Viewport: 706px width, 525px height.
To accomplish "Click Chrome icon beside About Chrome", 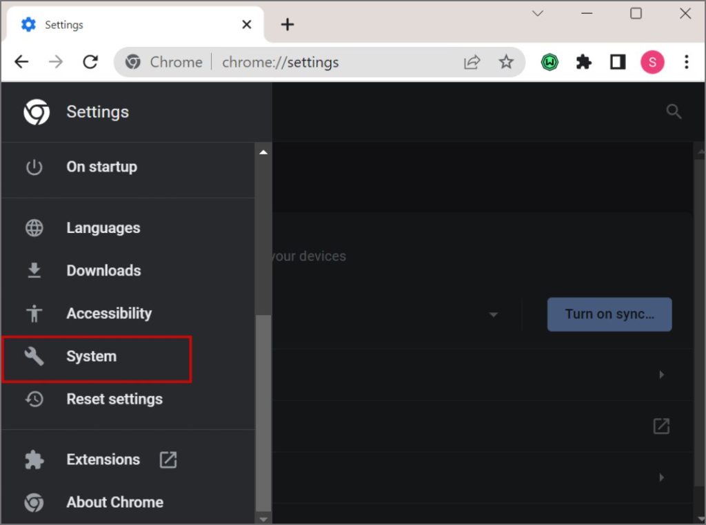I will 34,502.
